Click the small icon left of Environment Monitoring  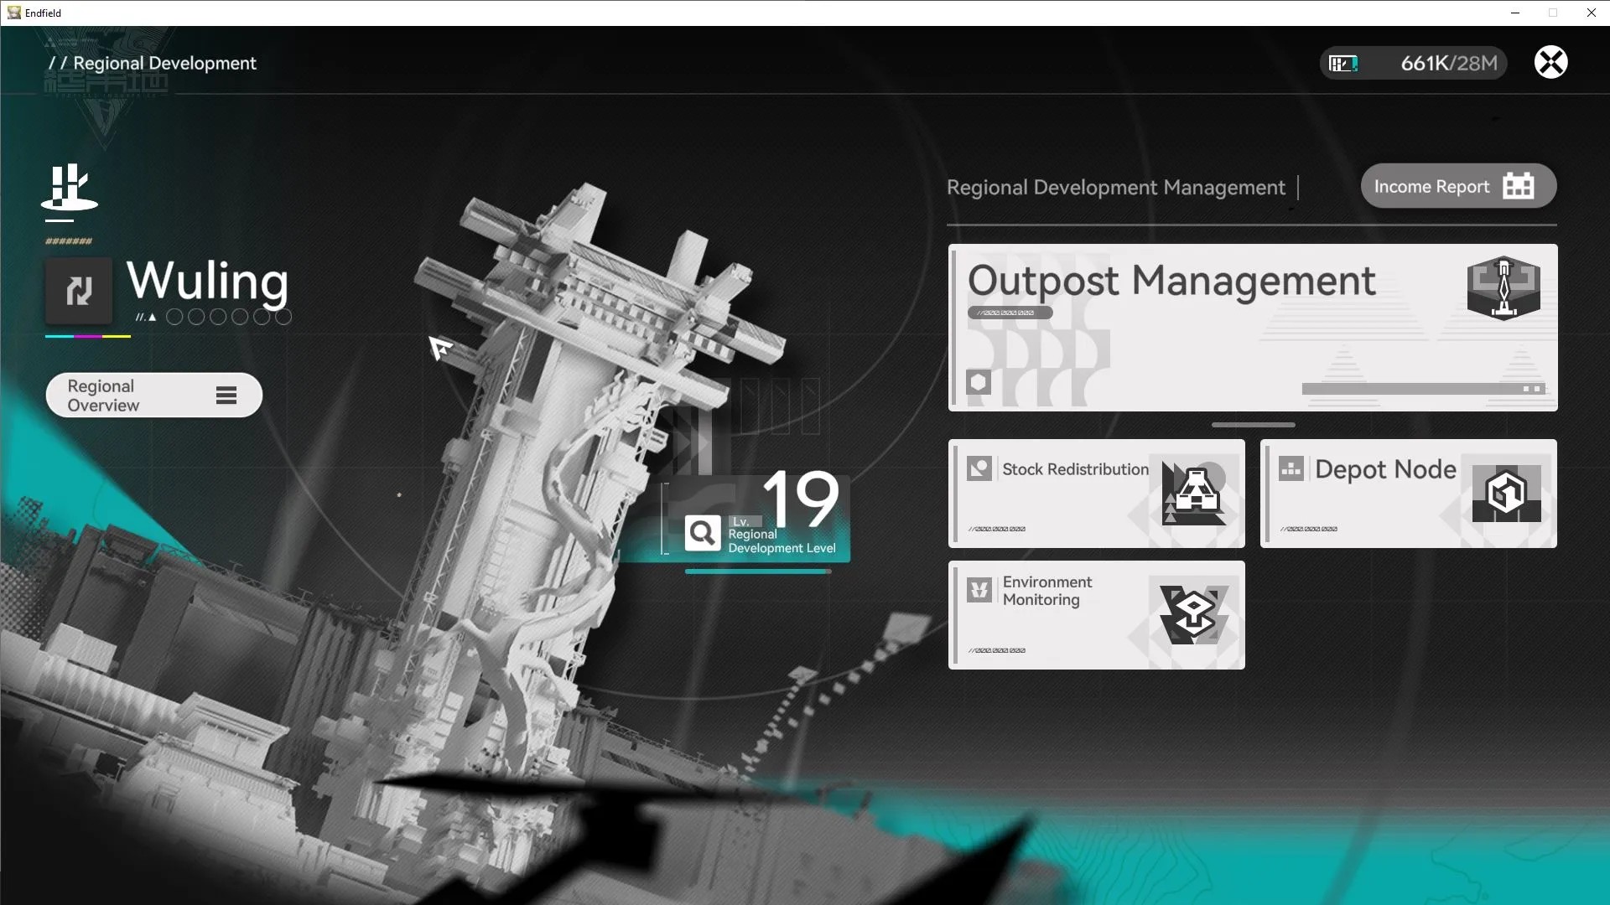click(979, 590)
